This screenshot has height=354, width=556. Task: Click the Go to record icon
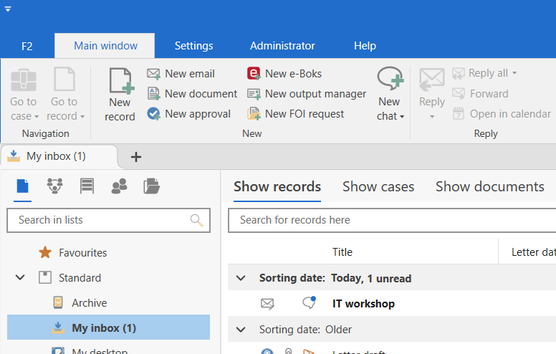pos(64,80)
